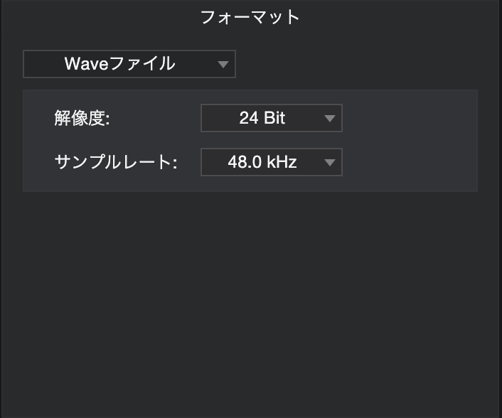The height and width of the screenshot is (418, 502).
Task: Click the blank space right of フォーマット title
Action: [398, 17]
